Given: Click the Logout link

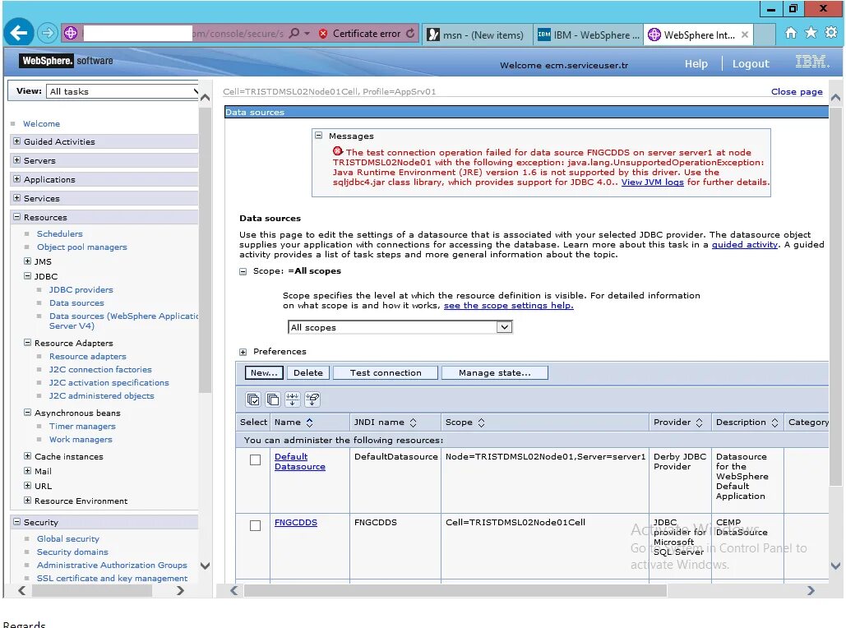Looking at the screenshot, I should pyautogui.click(x=751, y=63).
